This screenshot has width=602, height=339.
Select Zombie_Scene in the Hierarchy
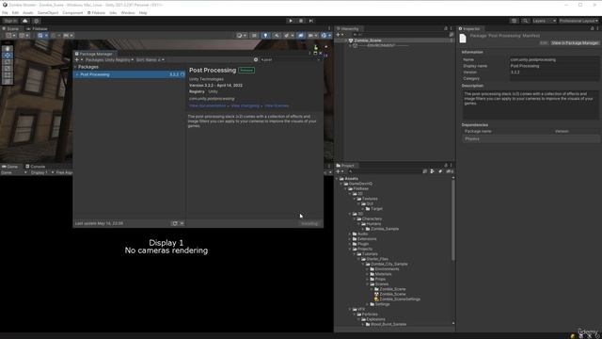pos(368,40)
